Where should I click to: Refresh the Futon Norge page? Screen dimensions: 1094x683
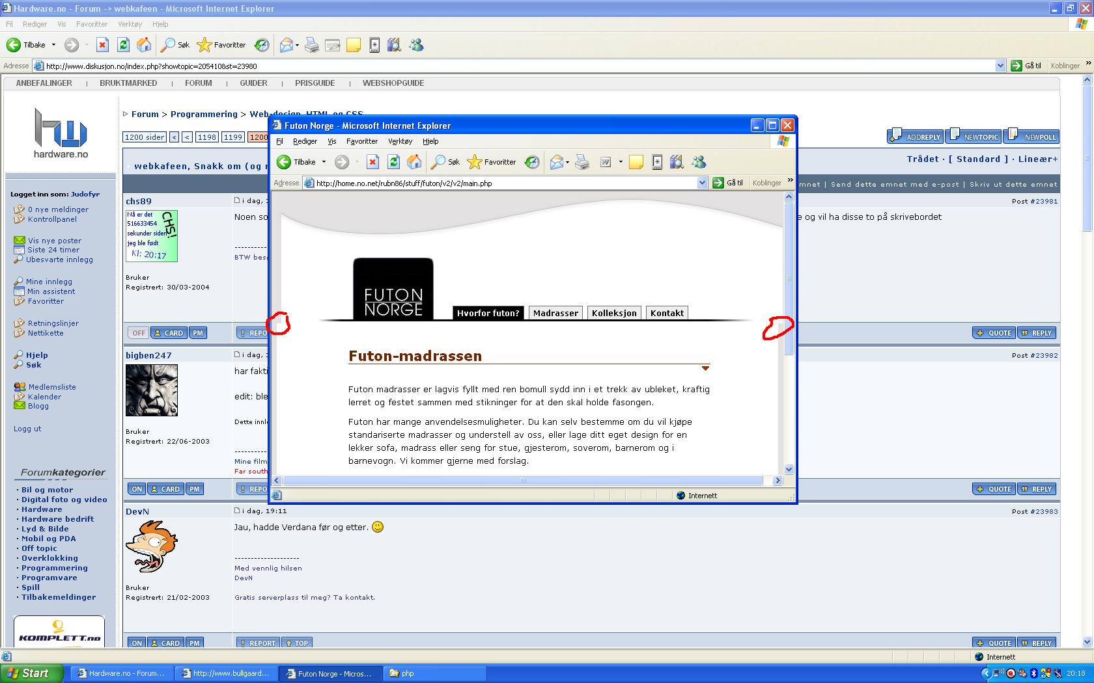coord(393,162)
